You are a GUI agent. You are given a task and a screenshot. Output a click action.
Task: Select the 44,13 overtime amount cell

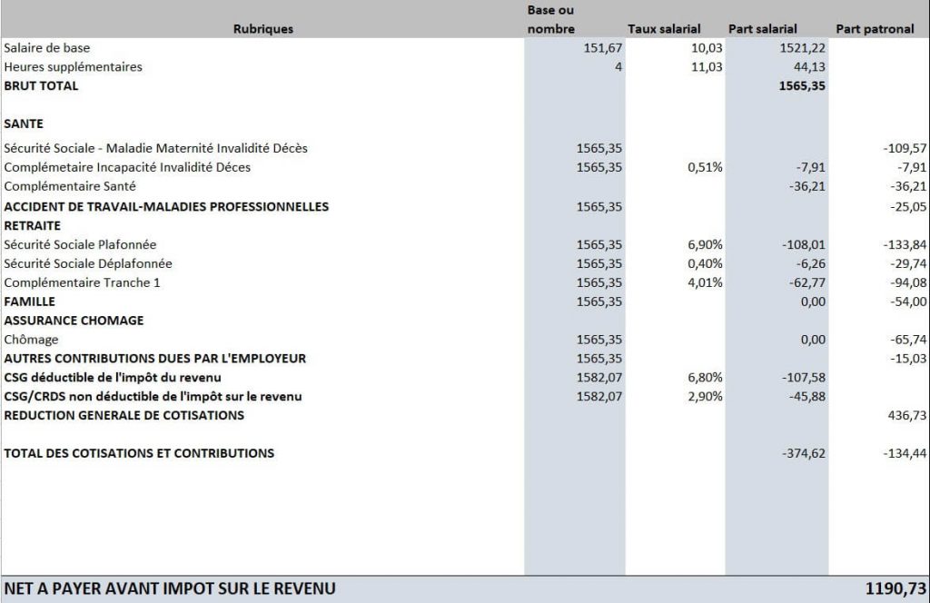[809, 67]
